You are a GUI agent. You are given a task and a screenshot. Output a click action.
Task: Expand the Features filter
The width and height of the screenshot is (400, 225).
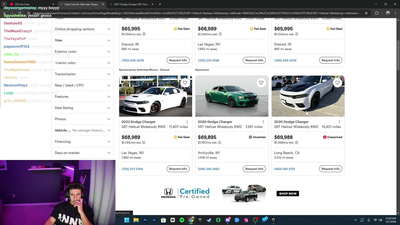coord(82,97)
